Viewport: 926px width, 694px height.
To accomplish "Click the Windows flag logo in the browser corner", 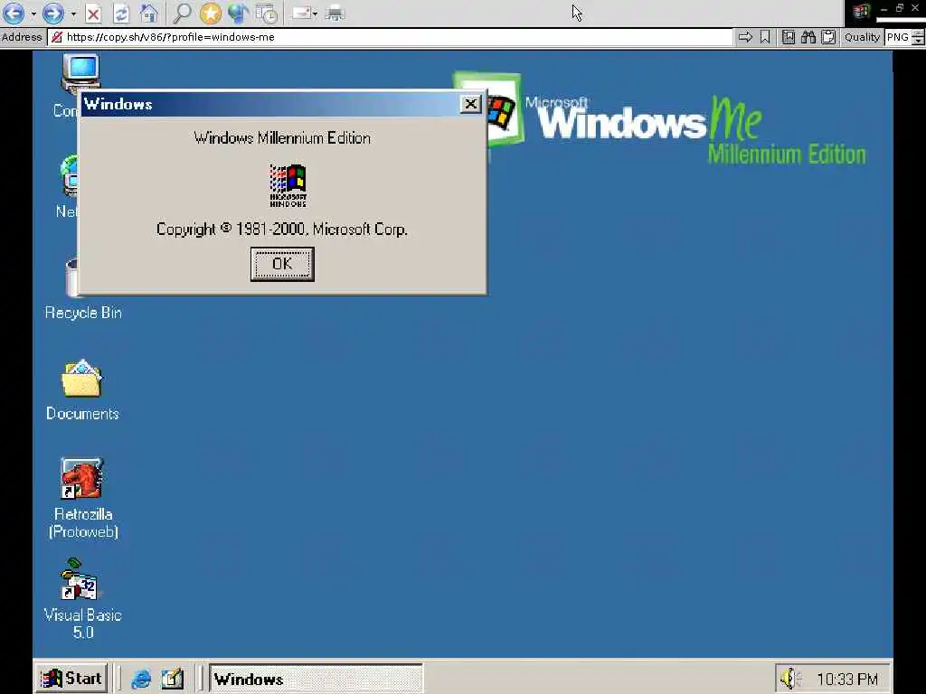I will [861, 11].
